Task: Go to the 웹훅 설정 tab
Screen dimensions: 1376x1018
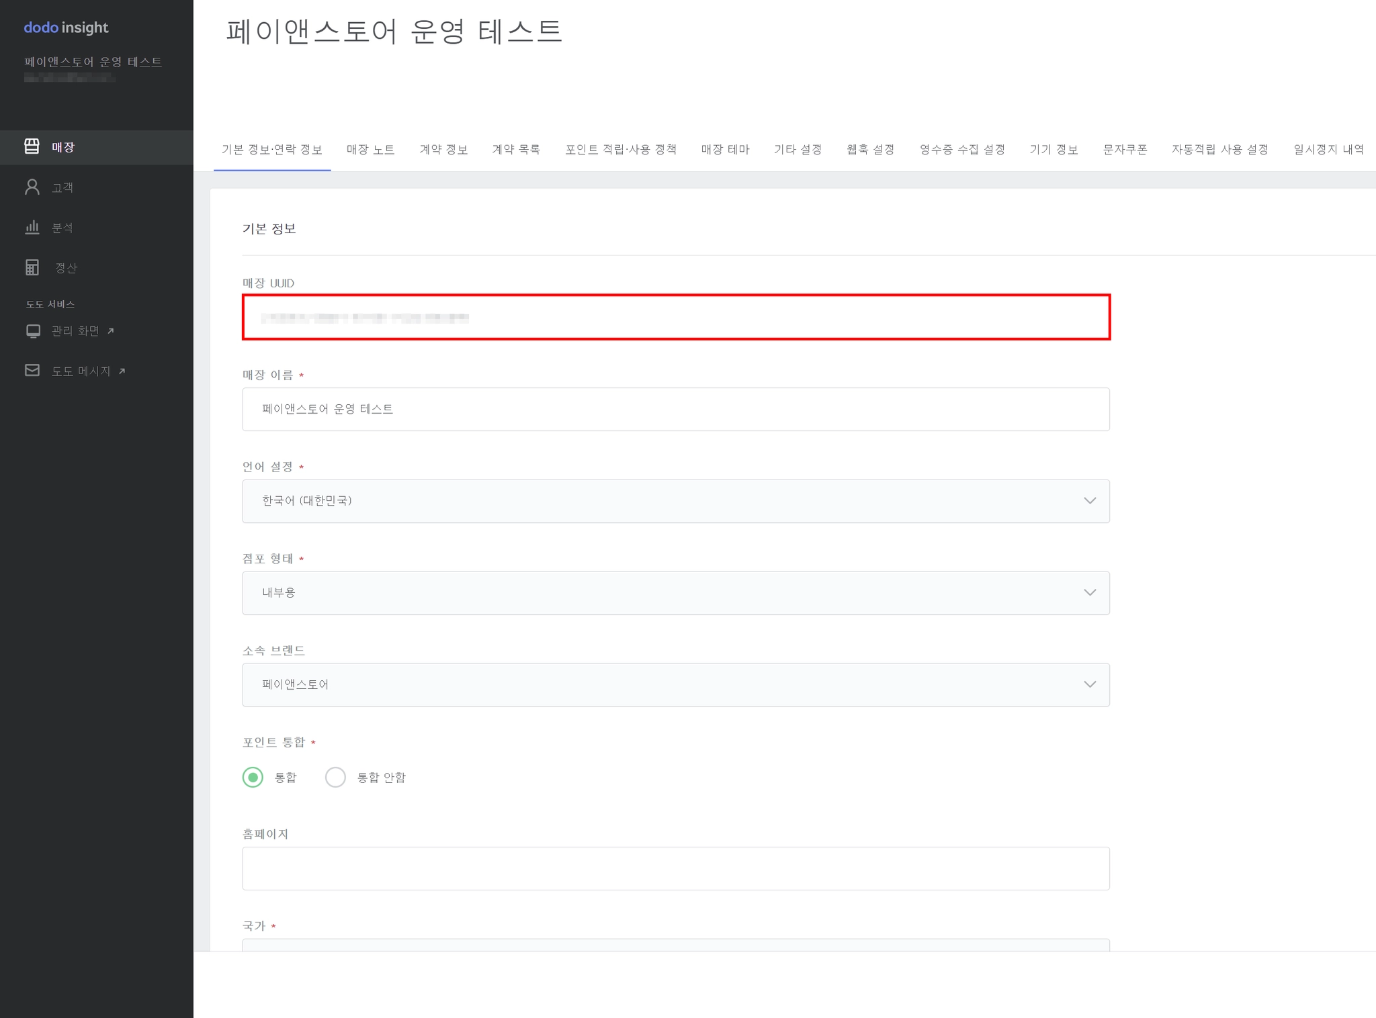Action: point(870,150)
